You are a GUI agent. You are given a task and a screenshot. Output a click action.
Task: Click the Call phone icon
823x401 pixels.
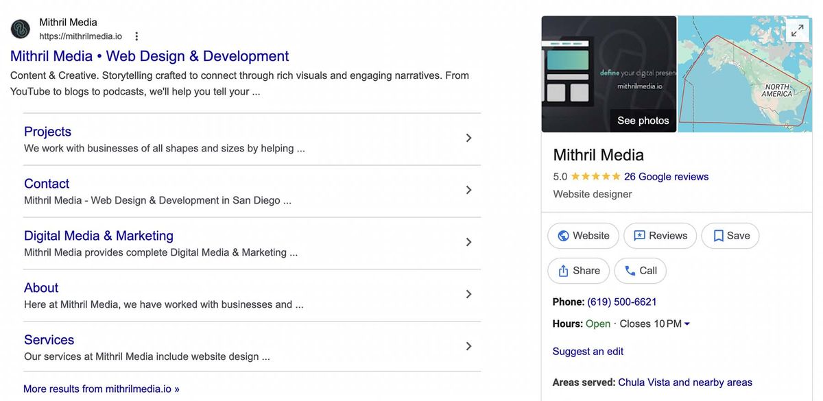(629, 270)
